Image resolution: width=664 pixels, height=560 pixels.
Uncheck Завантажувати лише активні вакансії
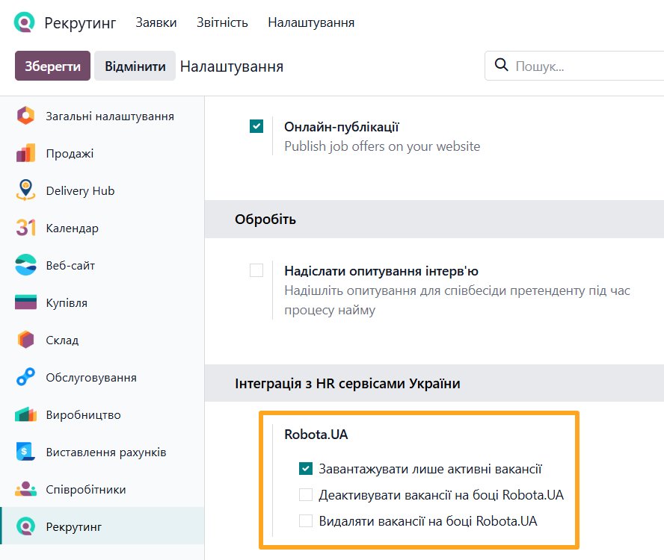[306, 469]
